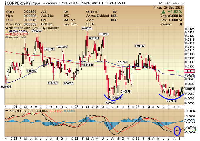Click the low label 0.00904
200x141 pixels.
point(6,87)
